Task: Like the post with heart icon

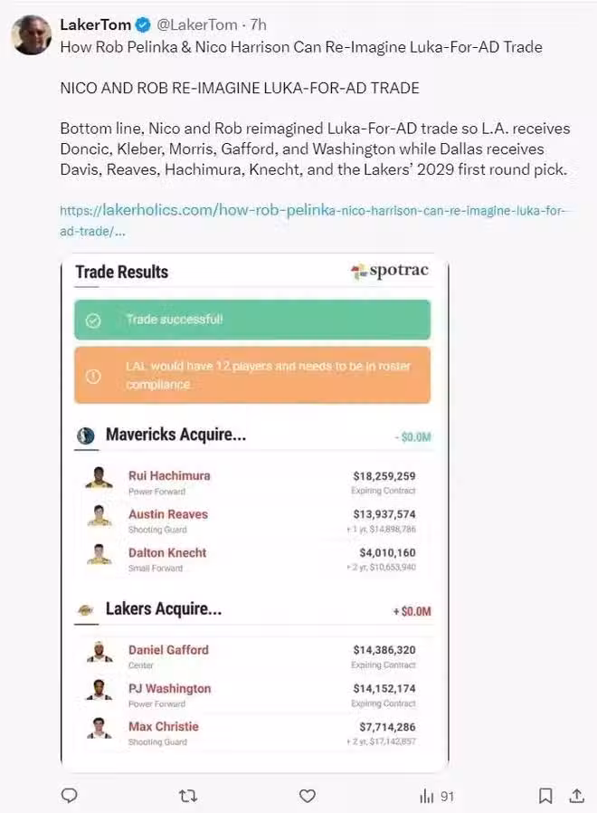Action: 308,796
